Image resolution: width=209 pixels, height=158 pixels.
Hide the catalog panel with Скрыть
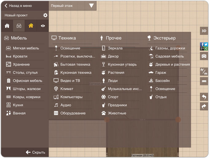click(x=36, y=152)
